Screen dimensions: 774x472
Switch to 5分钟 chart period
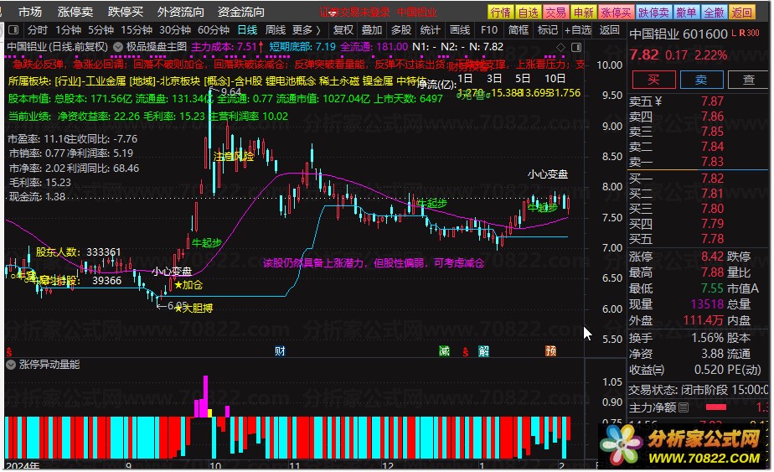(x=101, y=30)
